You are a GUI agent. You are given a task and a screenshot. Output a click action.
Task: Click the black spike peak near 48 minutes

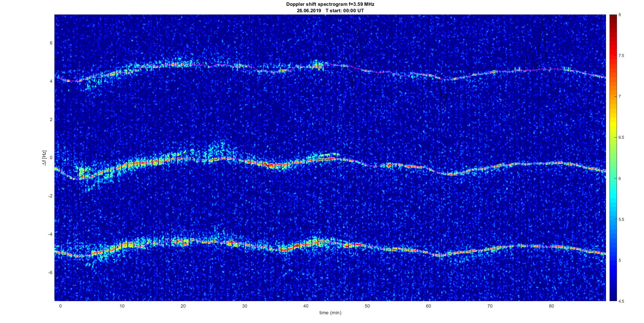[x=358, y=30]
